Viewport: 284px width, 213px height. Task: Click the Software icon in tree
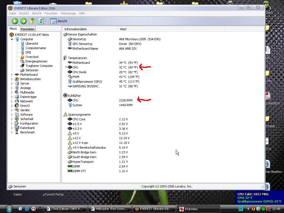(17, 115)
